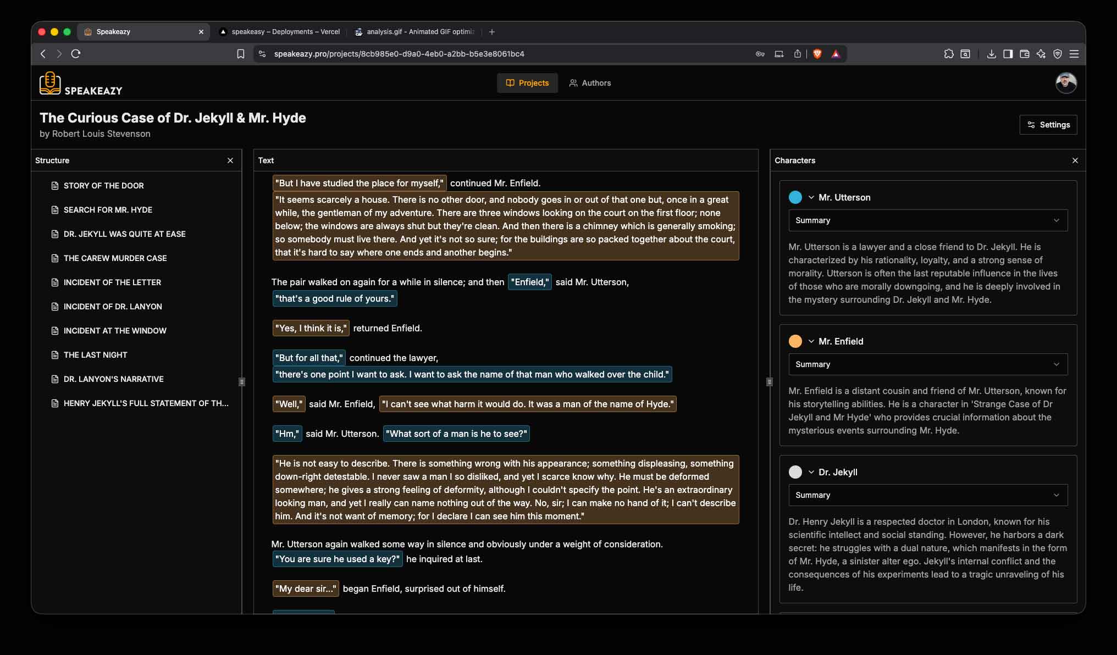
Task: Select the Projects tab
Action: click(x=527, y=83)
